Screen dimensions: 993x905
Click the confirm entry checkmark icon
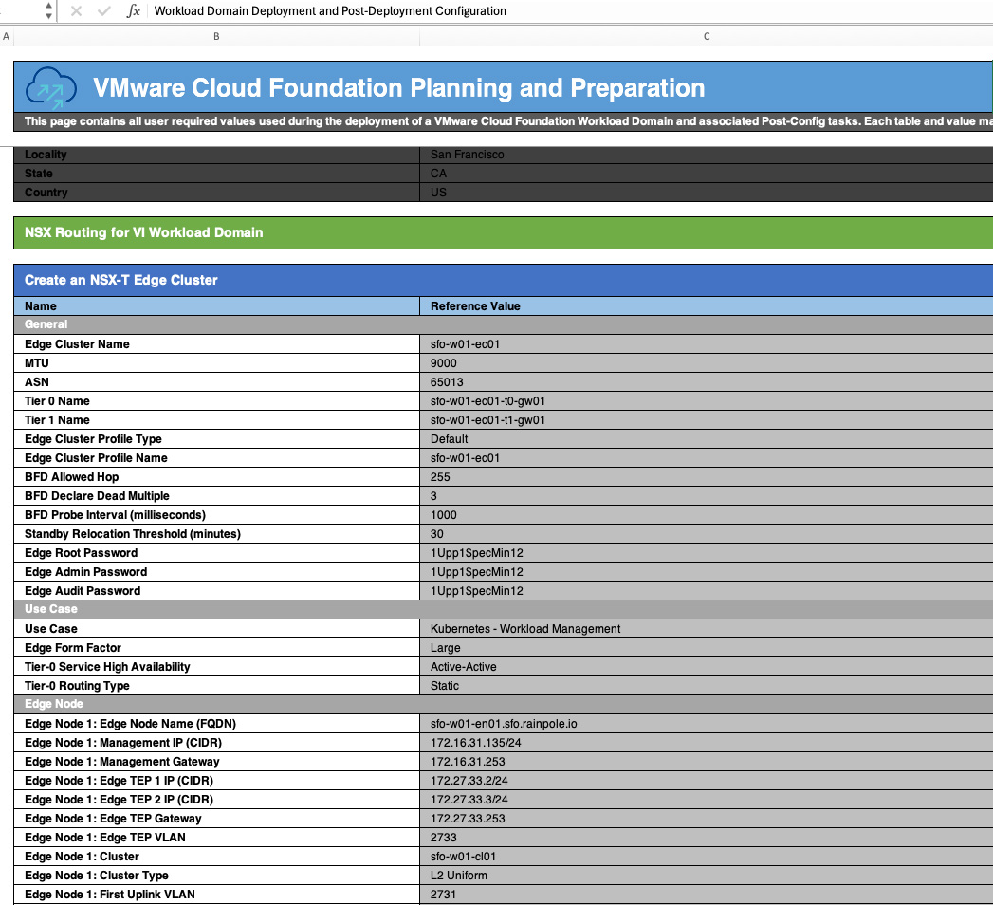coord(104,10)
